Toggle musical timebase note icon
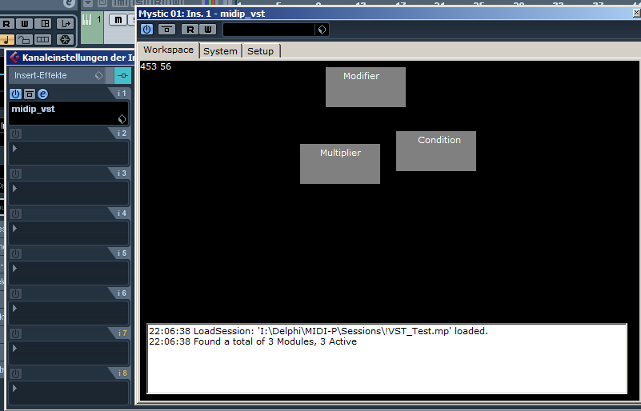This screenshot has height=411, width=641. click(7, 40)
